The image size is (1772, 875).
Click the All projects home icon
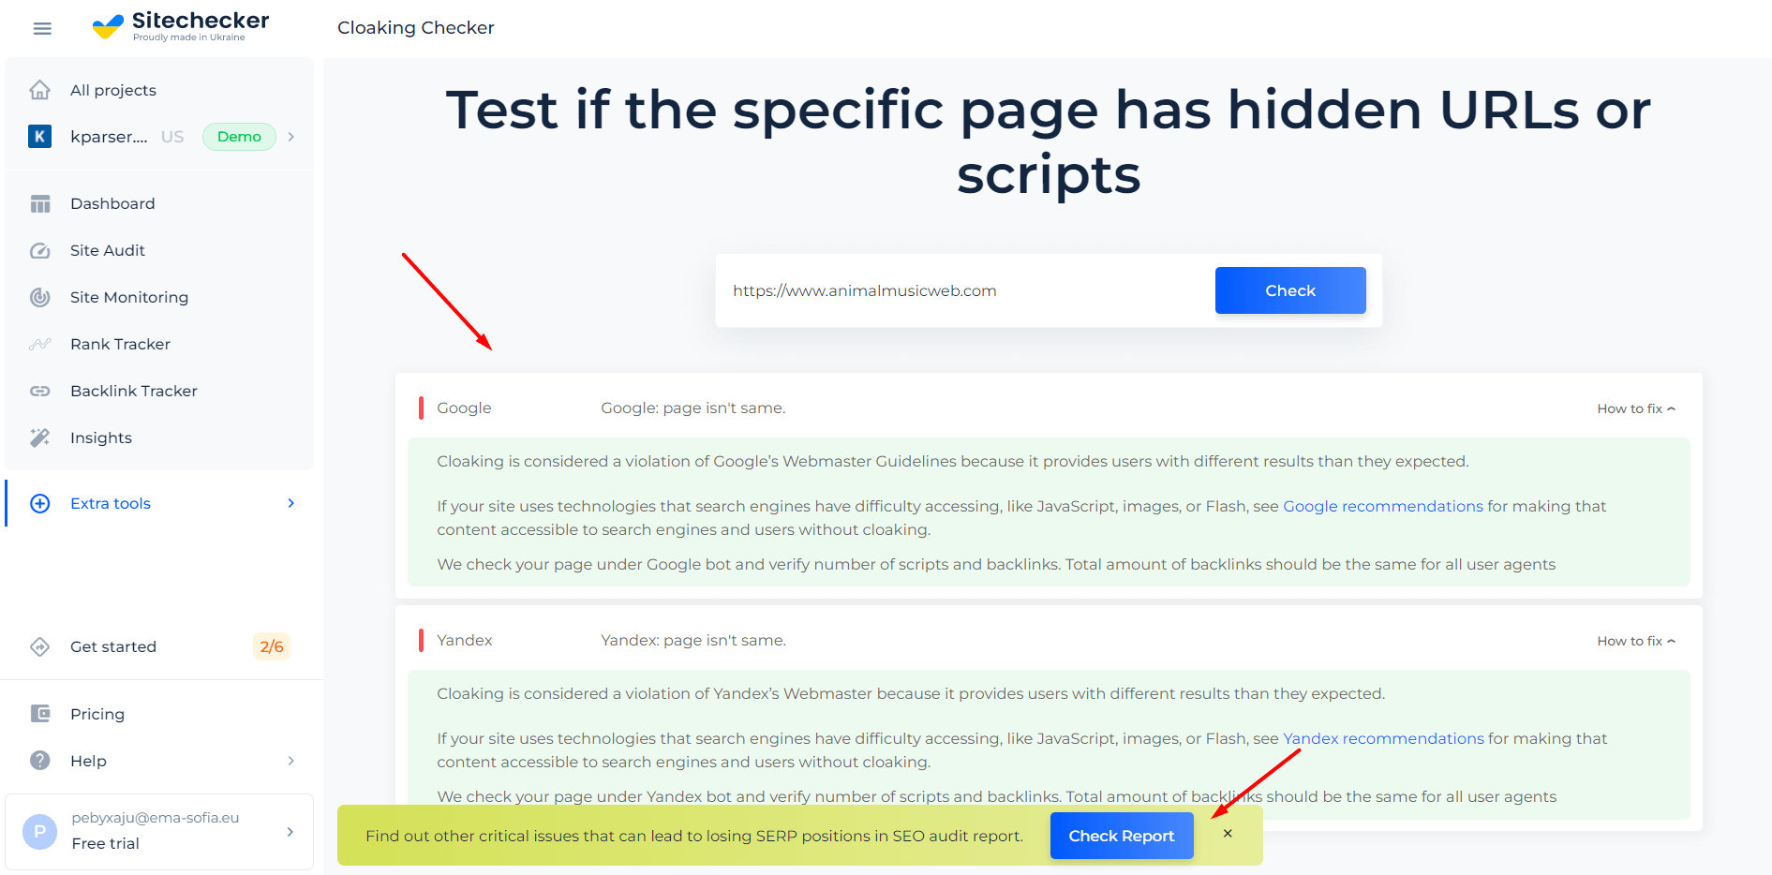tap(39, 90)
